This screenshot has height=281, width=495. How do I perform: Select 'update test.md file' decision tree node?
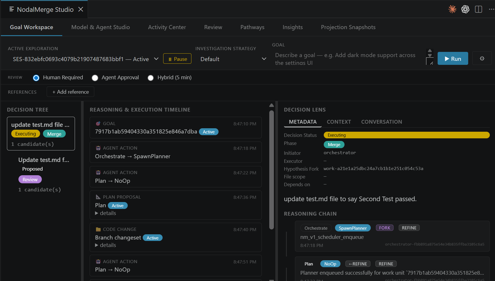41,133
